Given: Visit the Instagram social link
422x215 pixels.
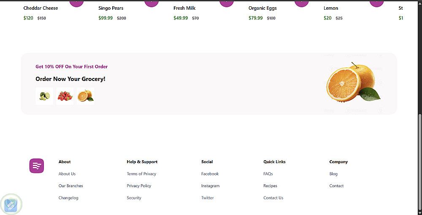Looking at the screenshot, I should click(210, 186).
